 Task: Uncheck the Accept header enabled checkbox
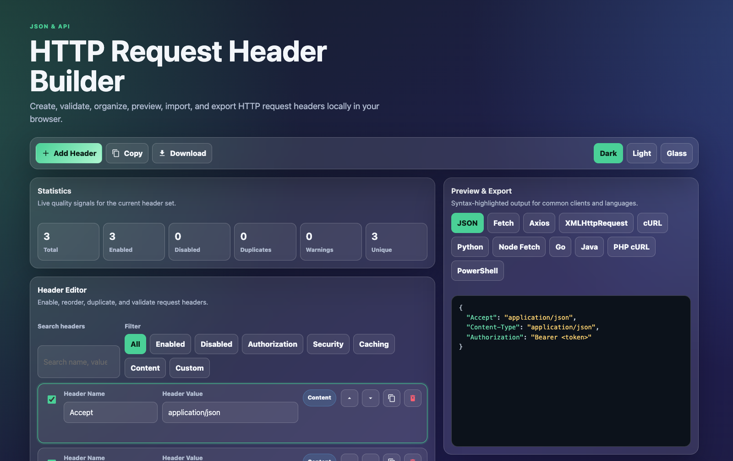tap(52, 400)
